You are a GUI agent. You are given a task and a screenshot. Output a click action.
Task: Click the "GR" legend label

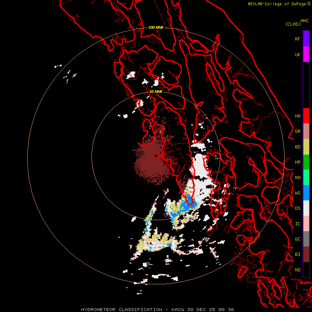pos(297,131)
